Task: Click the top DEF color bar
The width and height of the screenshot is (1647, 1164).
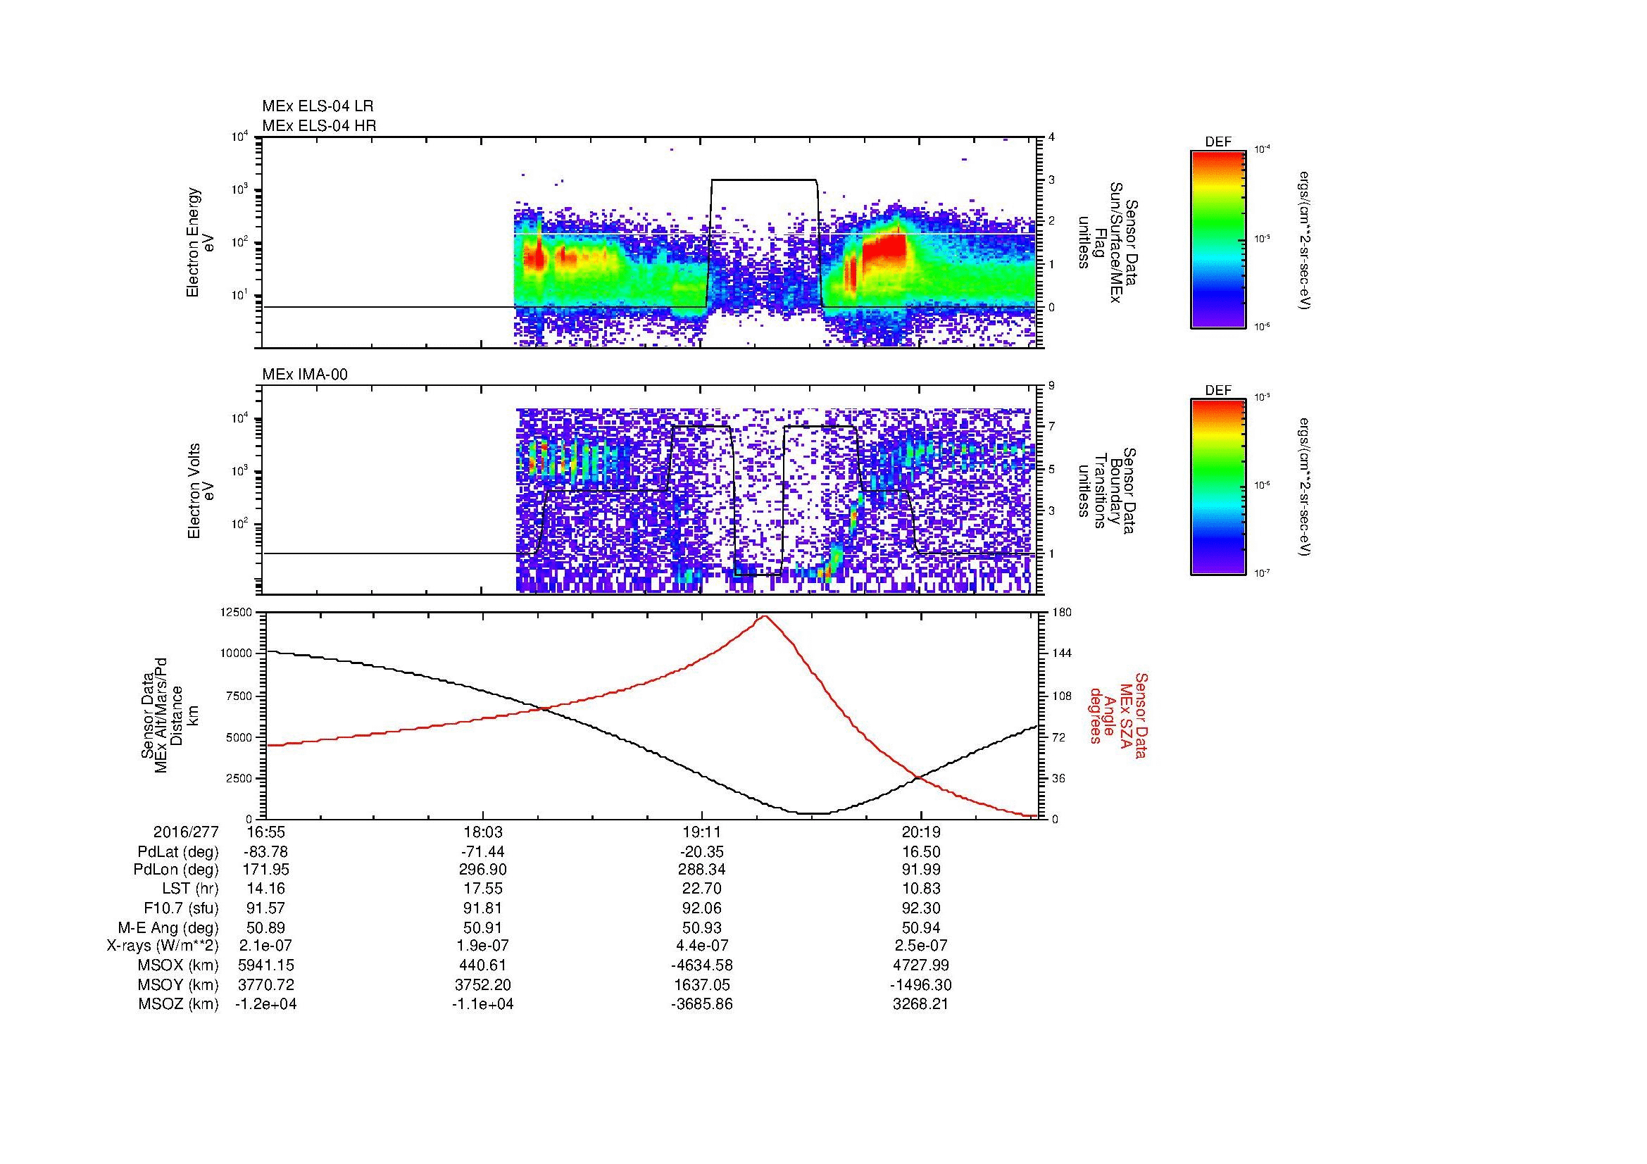Action: 1218,239
